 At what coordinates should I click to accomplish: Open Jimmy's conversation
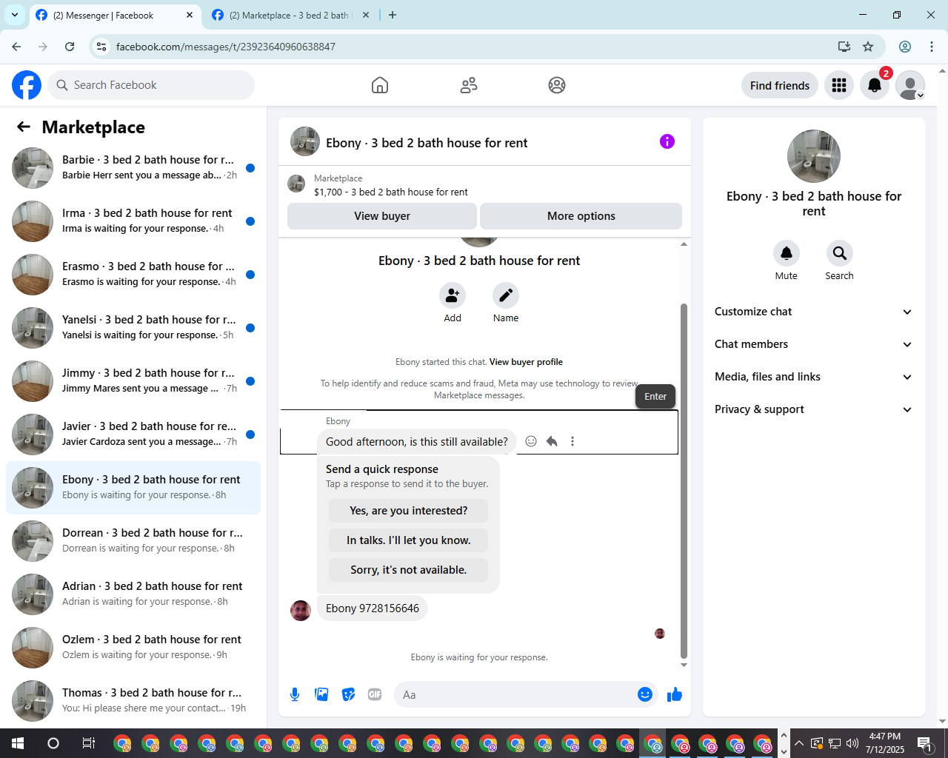pyautogui.click(x=133, y=381)
